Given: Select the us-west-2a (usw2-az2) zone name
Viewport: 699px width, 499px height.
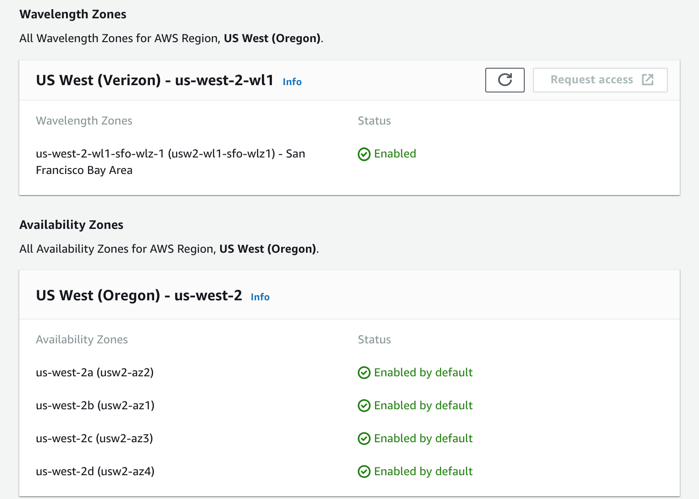Looking at the screenshot, I should (94, 373).
